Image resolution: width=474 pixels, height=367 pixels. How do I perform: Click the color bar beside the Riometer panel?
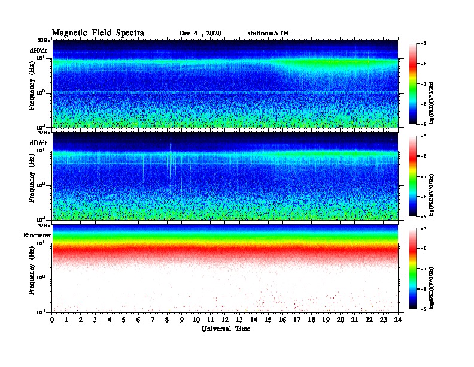click(x=412, y=269)
